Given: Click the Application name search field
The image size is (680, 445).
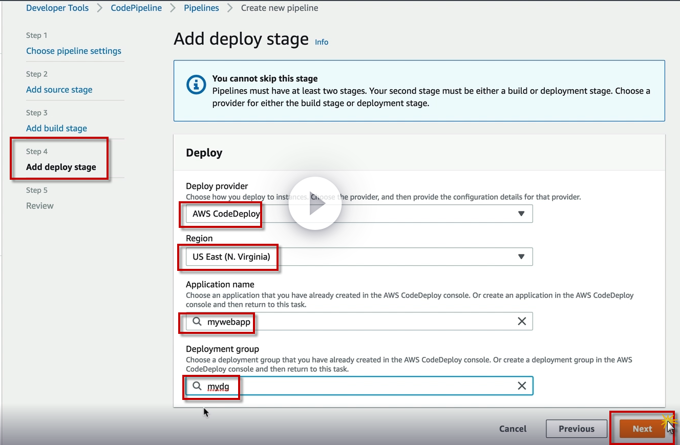Looking at the screenshot, I should pos(359,321).
